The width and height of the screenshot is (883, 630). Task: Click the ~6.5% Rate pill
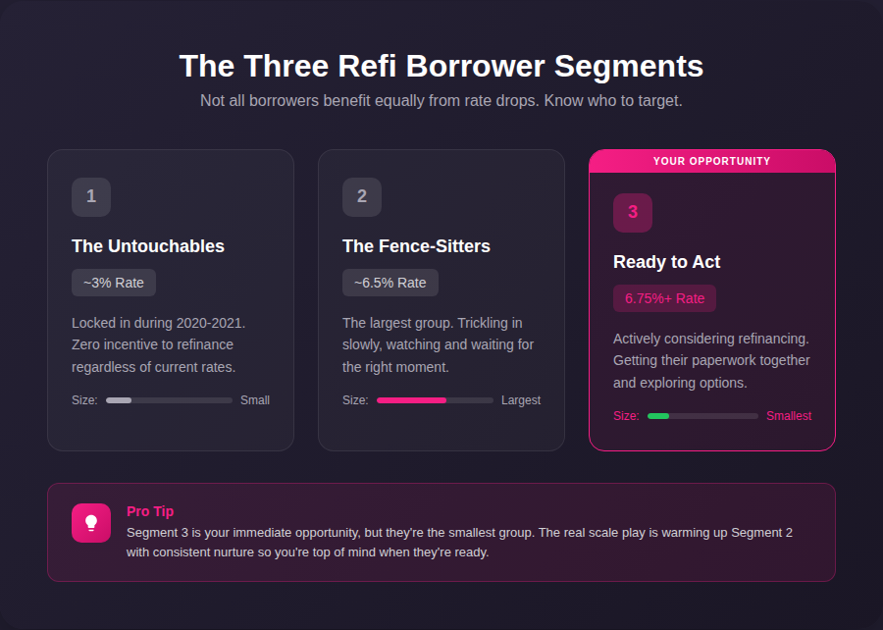pyautogui.click(x=390, y=283)
